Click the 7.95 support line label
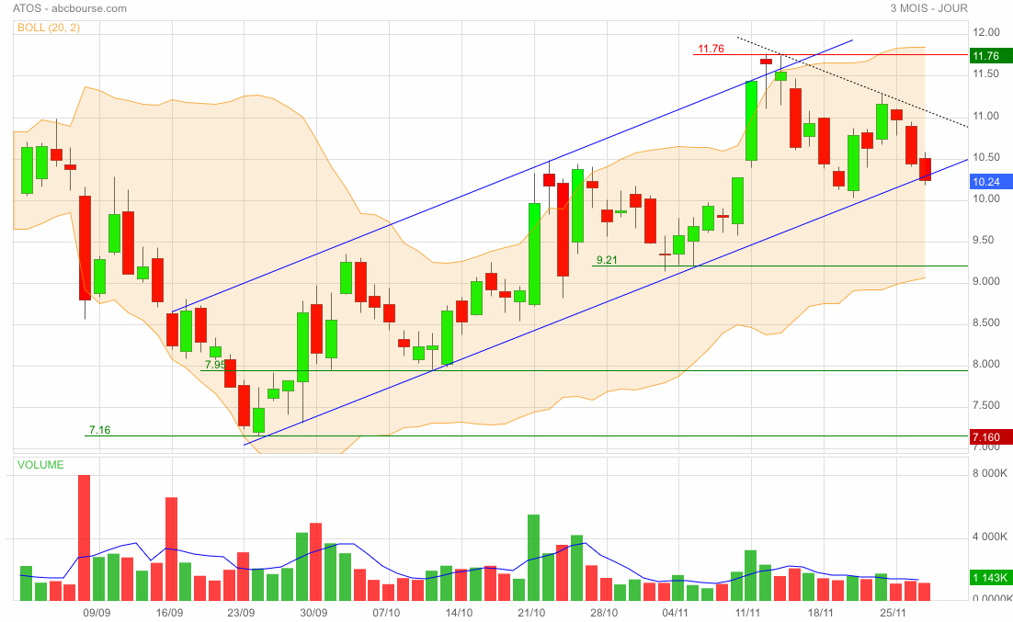The width and height of the screenshot is (1013, 622). (216, 365)
